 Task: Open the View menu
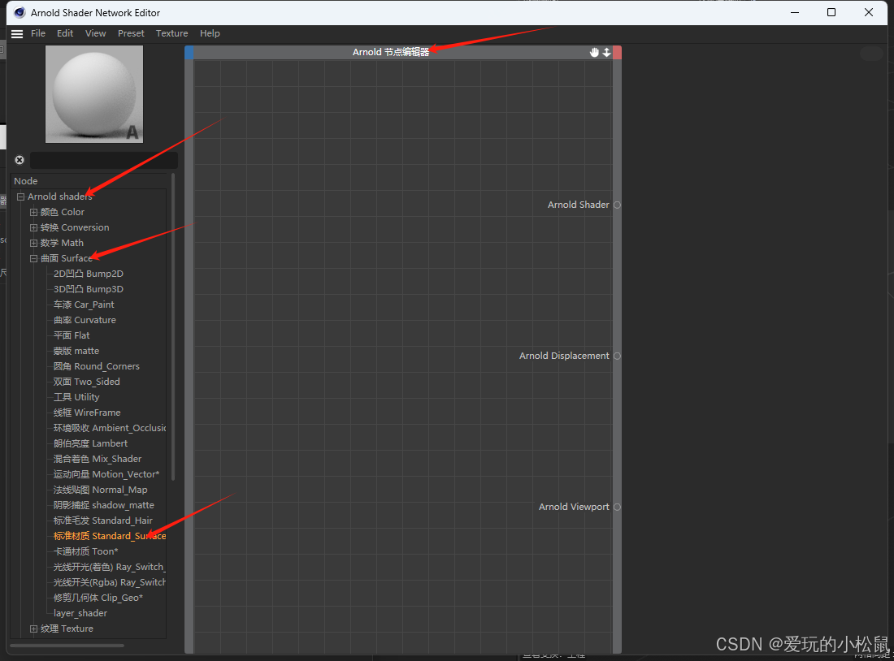96,33
